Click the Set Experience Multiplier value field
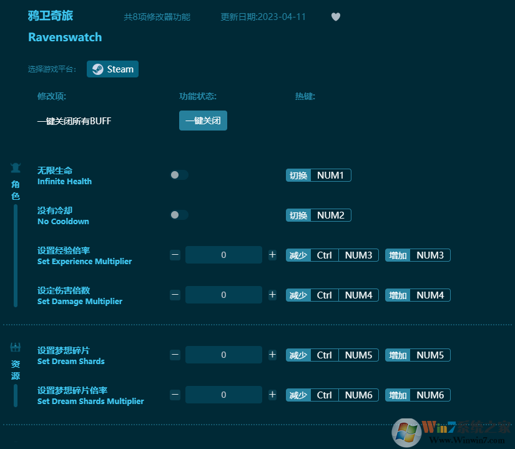Viewport: 515px width, 449px height. pos(223,255)
